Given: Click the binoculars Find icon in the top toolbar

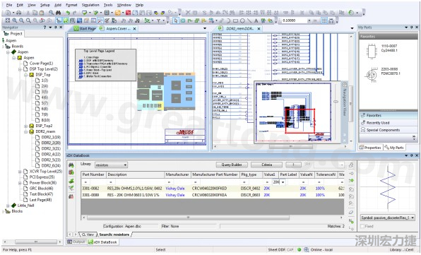Looking at the screenshot, I should (x=58, y=13).
